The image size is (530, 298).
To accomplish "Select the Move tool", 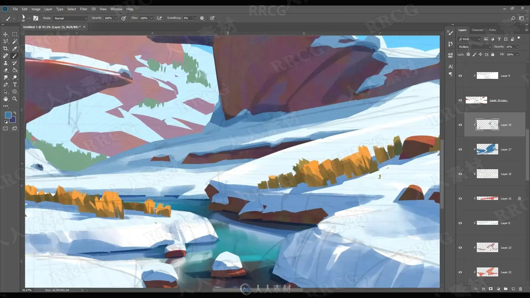I will 6,34.
